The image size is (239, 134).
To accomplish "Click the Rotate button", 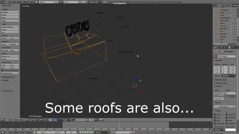I will [10, 15].
